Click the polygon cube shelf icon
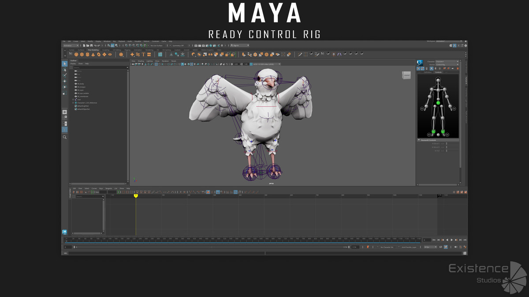 tap(82, 55)
